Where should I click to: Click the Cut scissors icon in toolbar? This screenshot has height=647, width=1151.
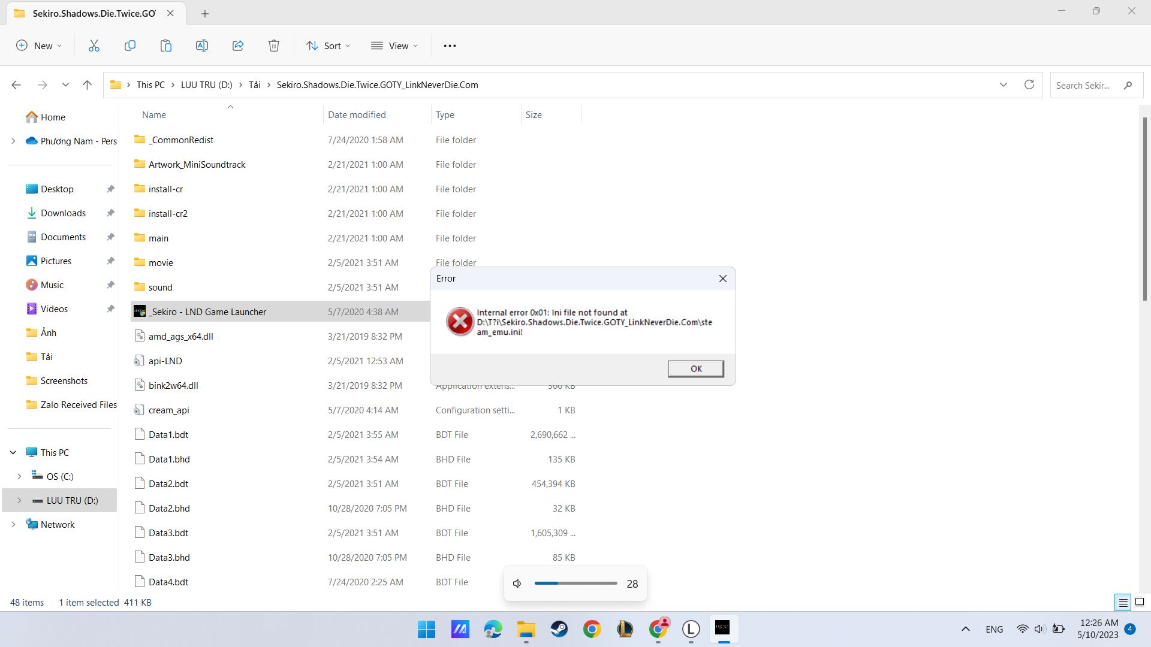tap(94, 46)
